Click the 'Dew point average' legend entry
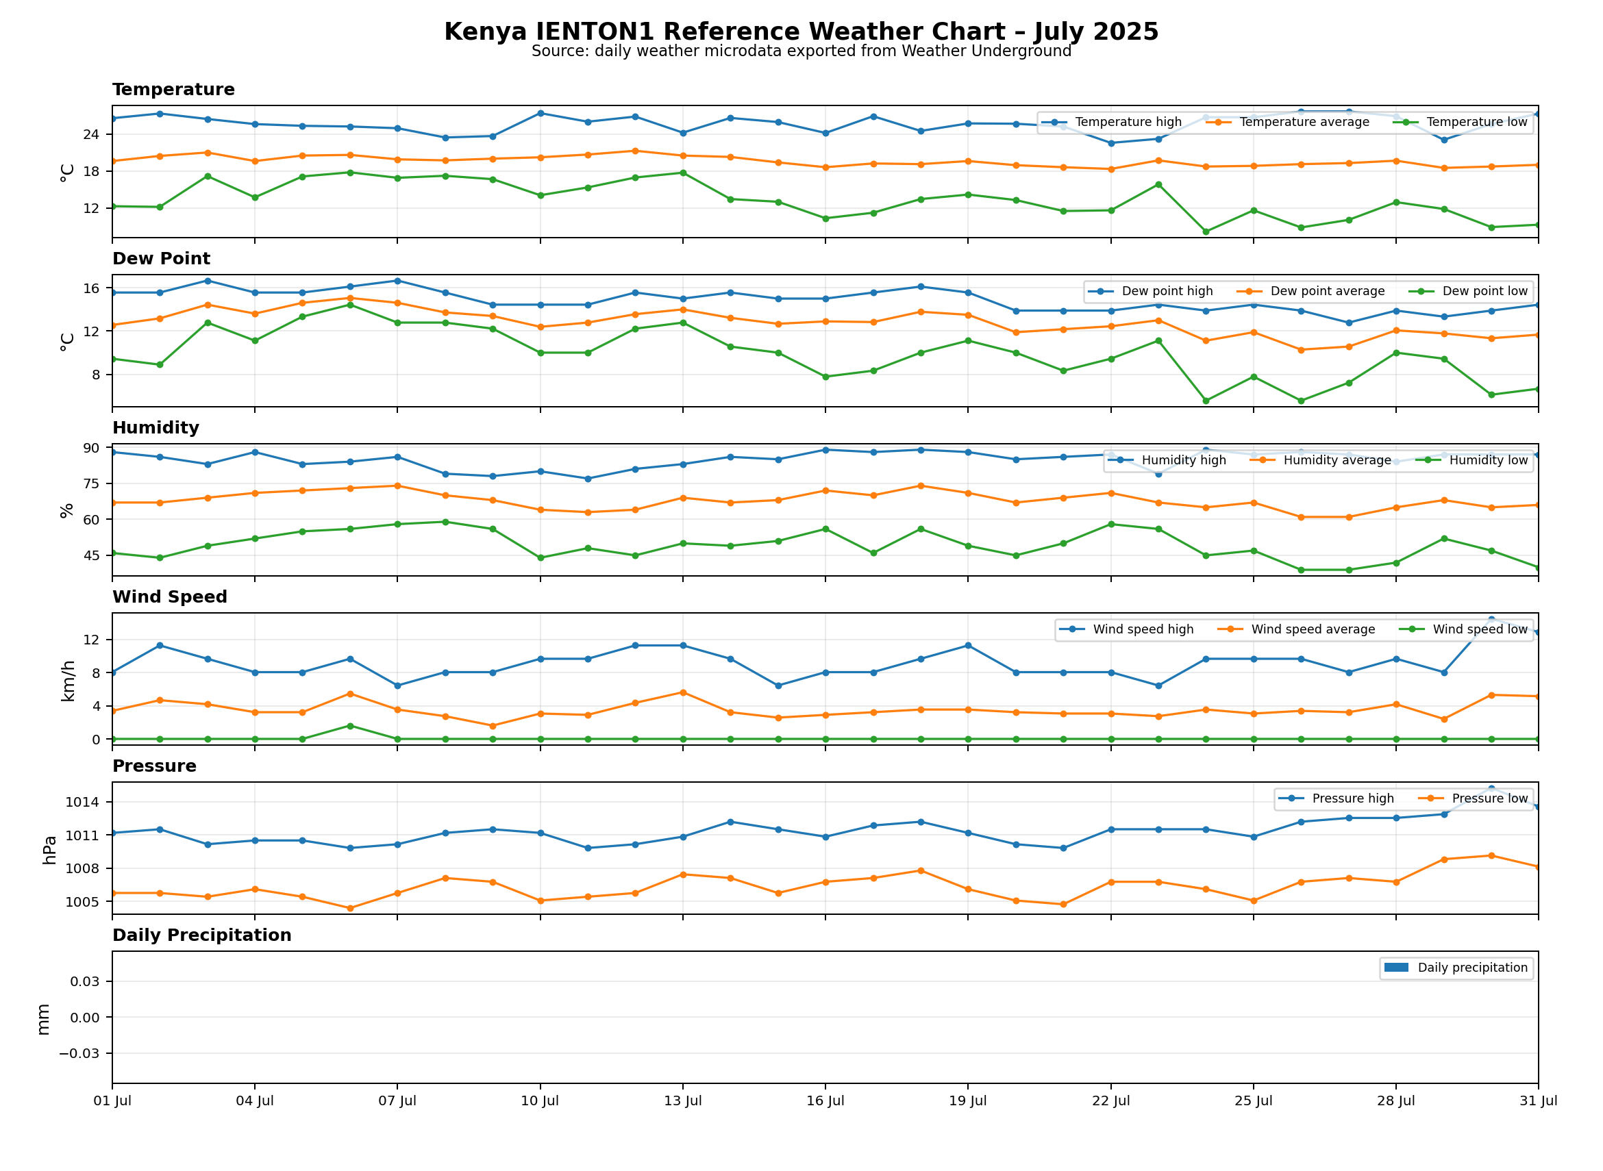This screenshot has width=1603, height=1171. tap(1310, 291)
